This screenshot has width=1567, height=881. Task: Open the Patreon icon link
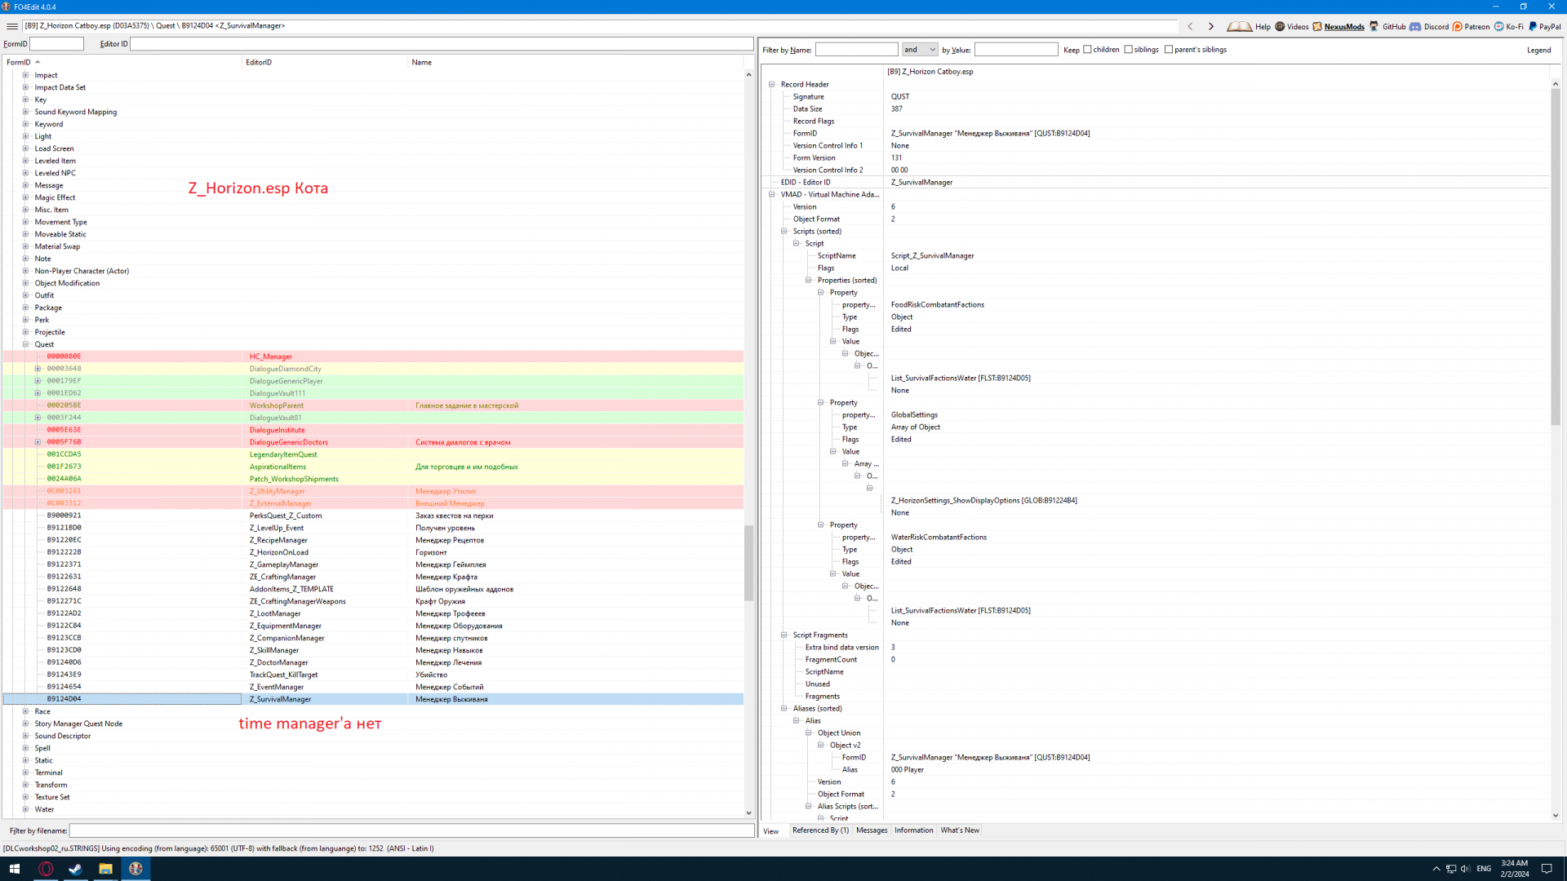tap(1457, 26)
